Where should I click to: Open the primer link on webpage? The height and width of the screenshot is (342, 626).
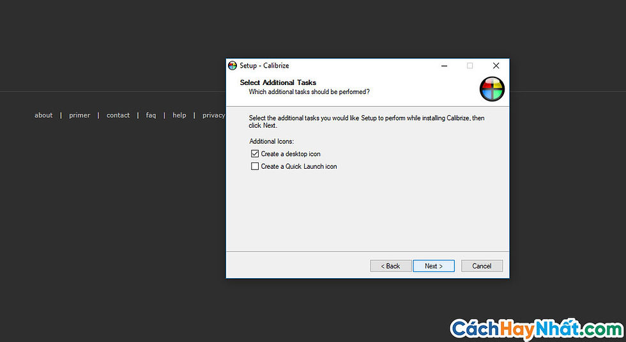click(79, 115)
